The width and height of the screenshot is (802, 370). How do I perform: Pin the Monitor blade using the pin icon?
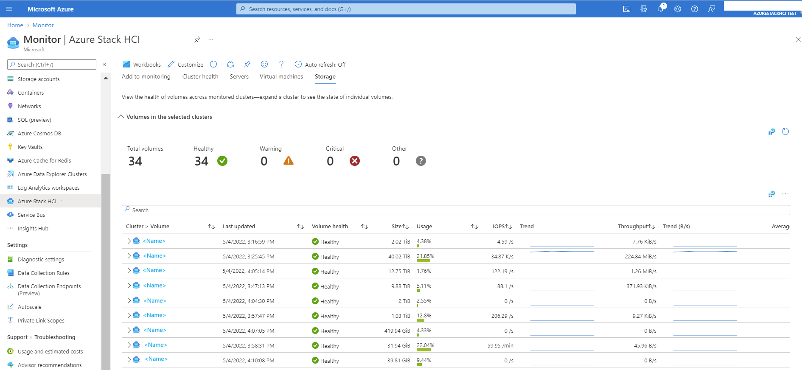tap(197, 39)
